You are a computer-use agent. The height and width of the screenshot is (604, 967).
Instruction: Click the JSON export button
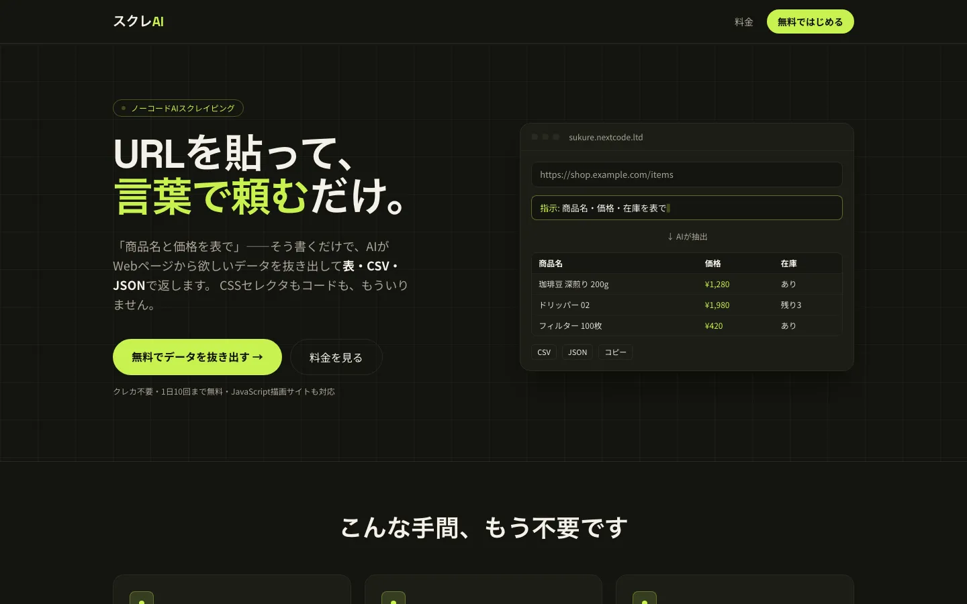pyautogui.click(x=578, y=352)
